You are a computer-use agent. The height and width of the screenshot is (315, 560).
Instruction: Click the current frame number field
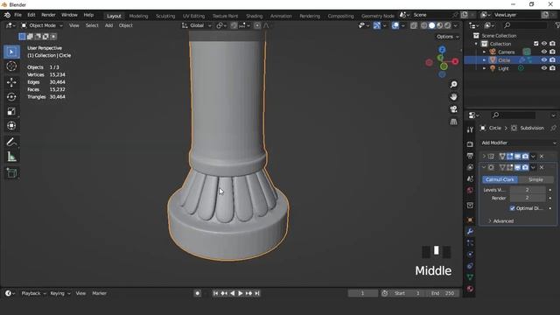pos(363,293)
